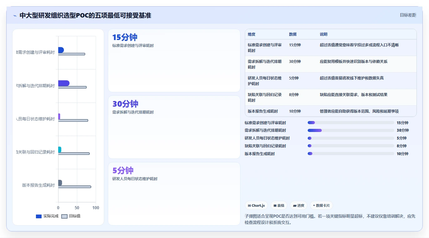Select the 进度 tag chip
The height and width of the screenshot is (238, 429).
[x=299, y=205]
